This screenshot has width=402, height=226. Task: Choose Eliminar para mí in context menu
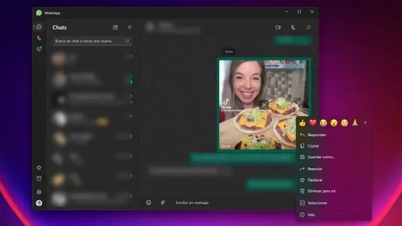(334, 191)
